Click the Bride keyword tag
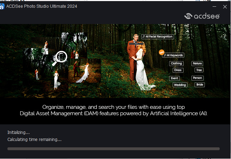Screen dimensions: 231x159 (x=200, y=85)
